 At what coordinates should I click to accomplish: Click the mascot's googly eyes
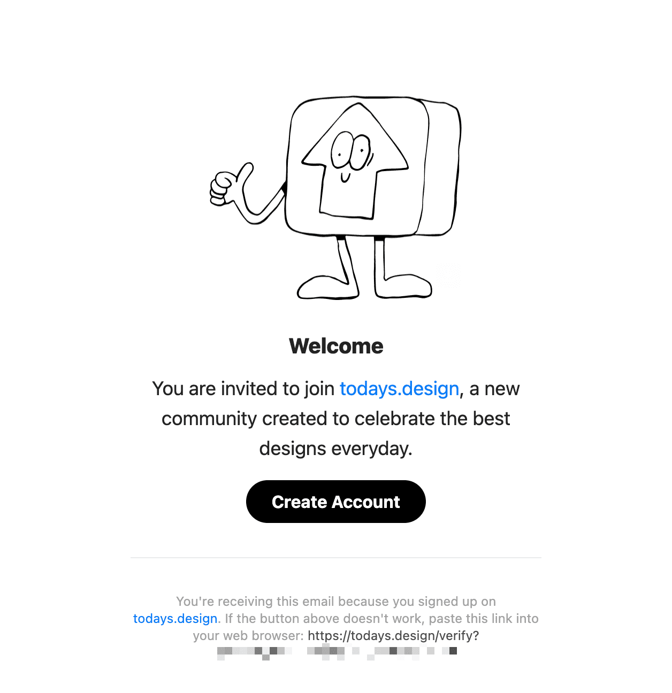[351, 150]
